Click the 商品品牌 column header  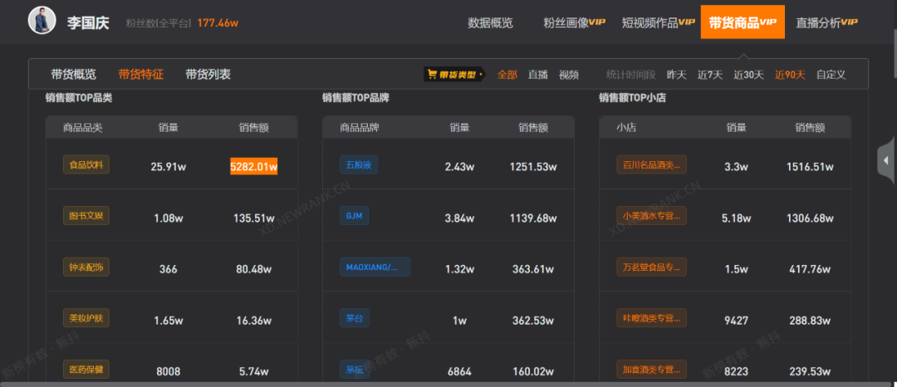360,127
